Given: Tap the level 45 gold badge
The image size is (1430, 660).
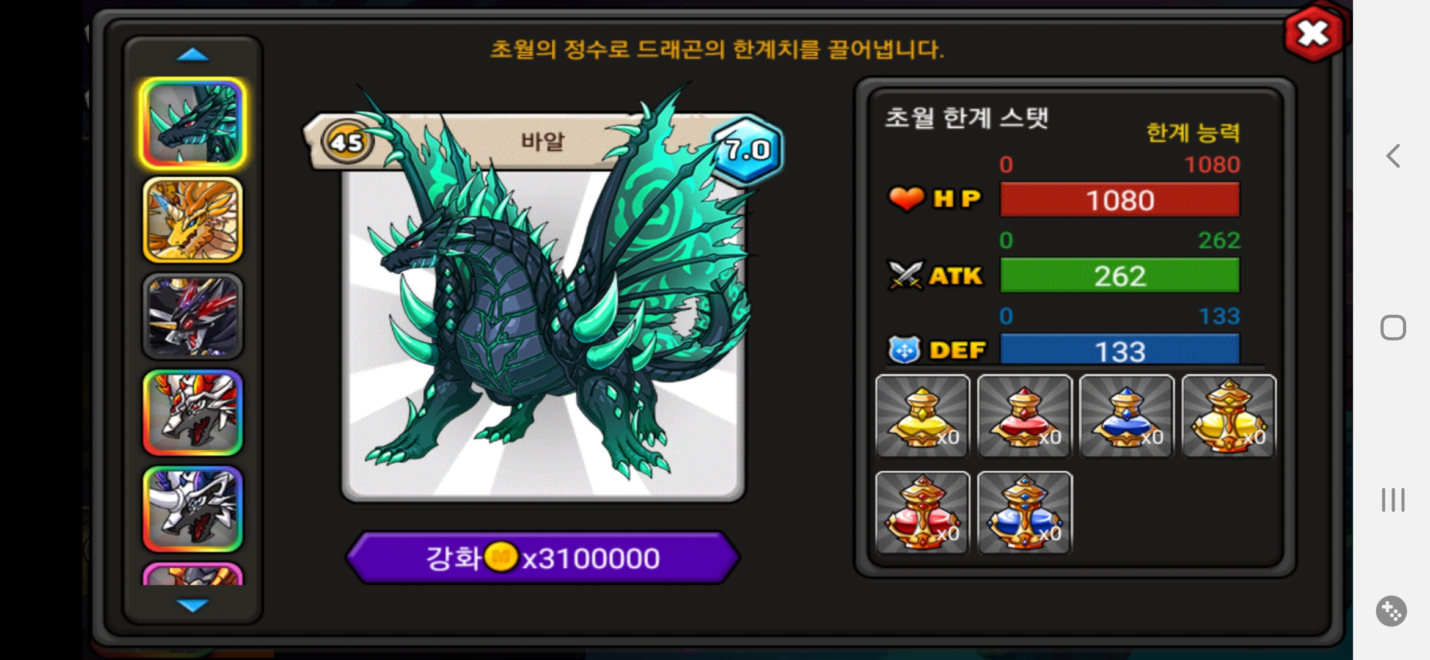Looking at the screenshot, I should point(346,142).
